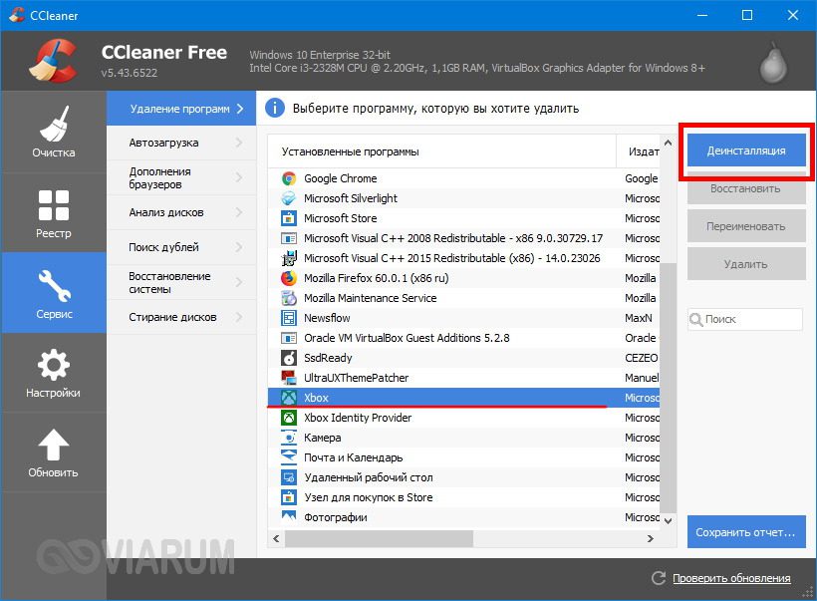Open the Автозагрузка menu item
The width and height of the screenshot is (817, 601).
(x=180, y=143)
